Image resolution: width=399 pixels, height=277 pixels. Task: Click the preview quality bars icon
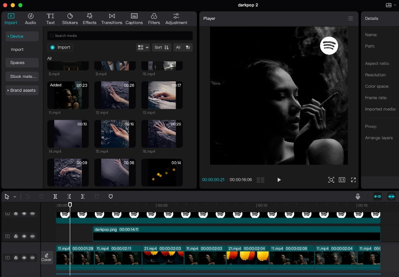(x=260, y=180)
